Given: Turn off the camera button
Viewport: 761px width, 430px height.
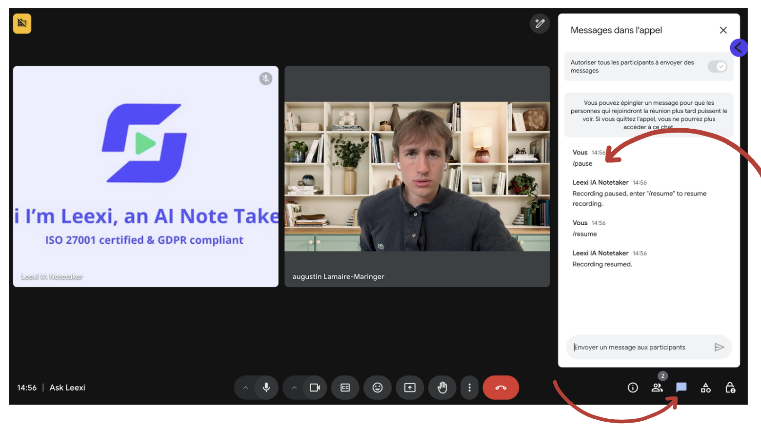Looking at the screenshot, I should pyautogui.click(x=315, y=388).
